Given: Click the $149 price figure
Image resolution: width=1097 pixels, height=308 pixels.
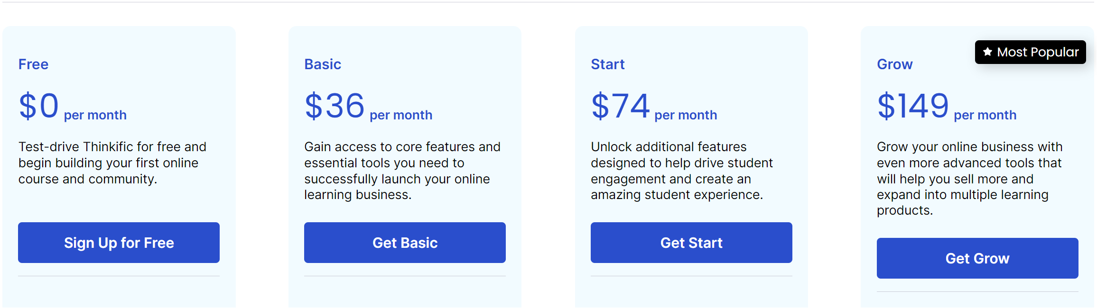Looking at the screenshot, I should pyautogui.click(x=913, y=106).
